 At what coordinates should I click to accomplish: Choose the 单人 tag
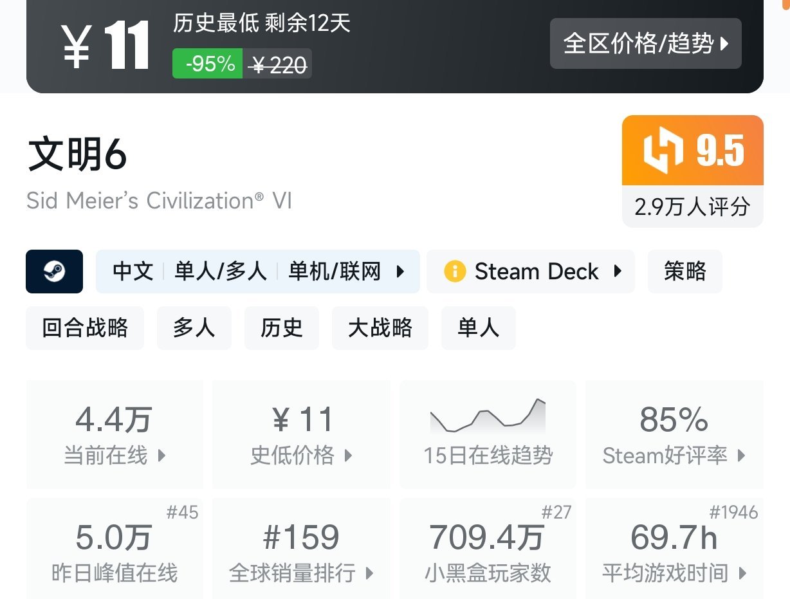click(x=478, y=328)
